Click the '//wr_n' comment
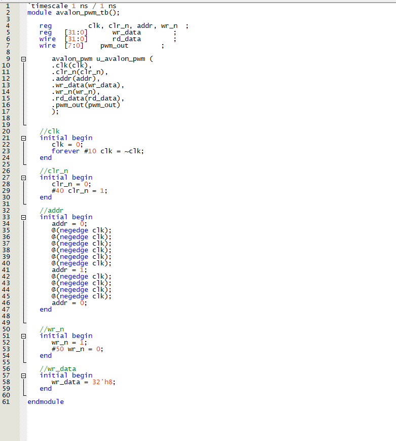The image size is (396, 441). [x=52, y=329]
